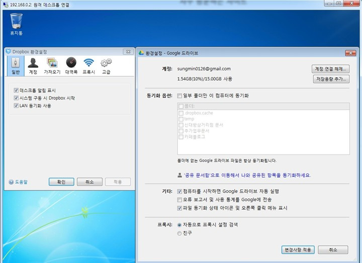Switch to the 프록시 tab in Dropbox
Image resolution: width=362 pixels, height=263 pixels.
coord(89,66)
